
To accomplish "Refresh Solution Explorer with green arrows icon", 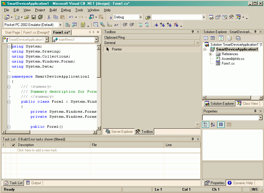I will (221, 38).
